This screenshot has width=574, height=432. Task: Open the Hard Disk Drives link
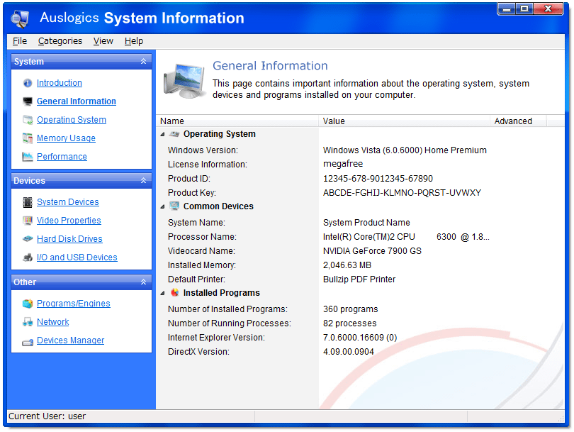[x=69, y=239]
